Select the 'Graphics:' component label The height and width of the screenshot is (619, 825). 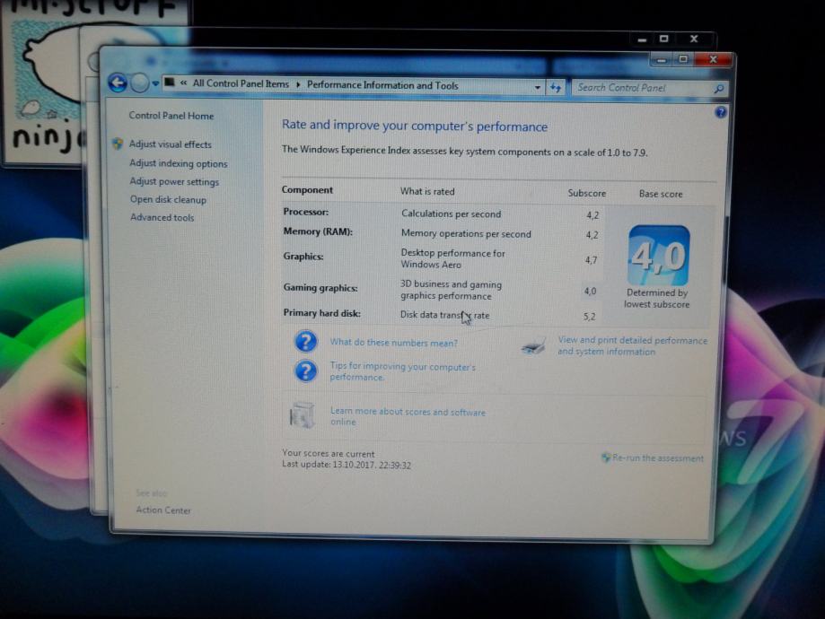pos(303,256)
